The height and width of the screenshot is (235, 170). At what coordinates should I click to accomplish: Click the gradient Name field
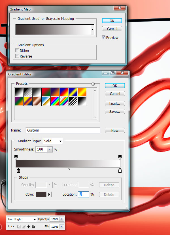[x=63, y=130]
